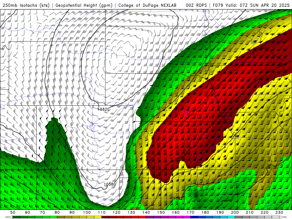
Task: Click the 180 value on the color scale
Action: 205,212
